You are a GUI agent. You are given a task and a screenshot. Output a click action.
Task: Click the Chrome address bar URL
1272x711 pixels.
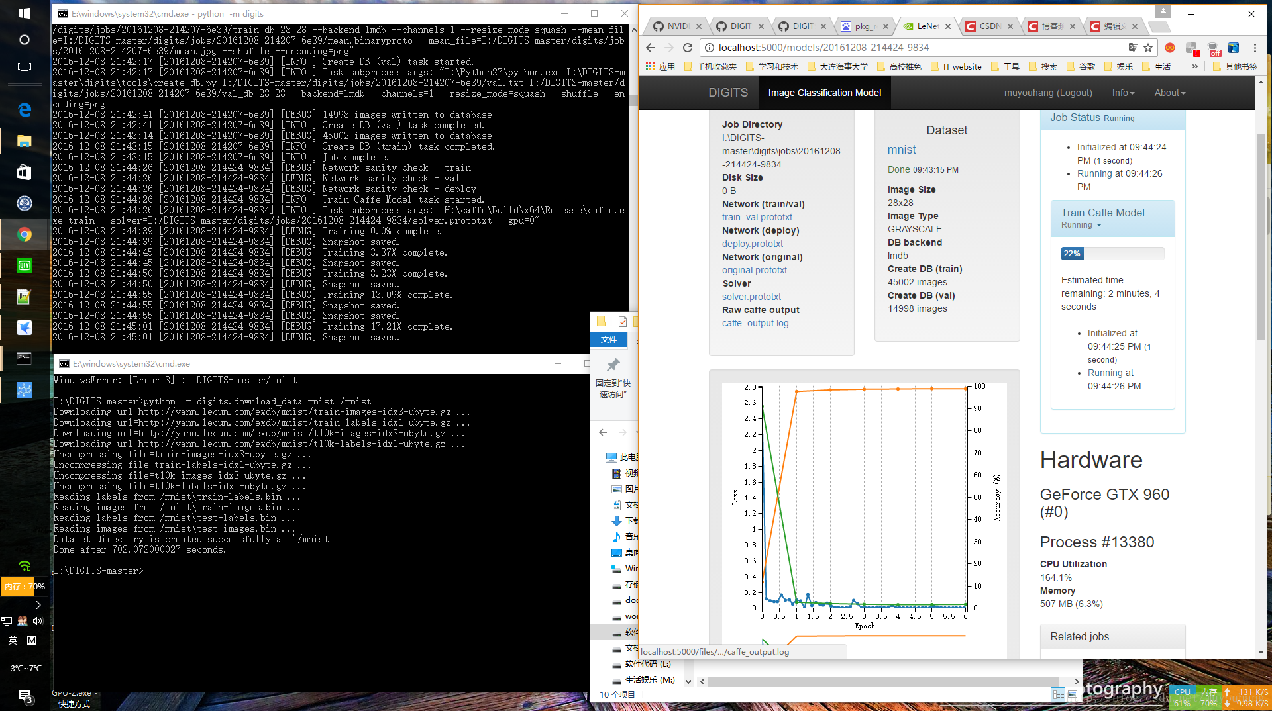pos(823,48)
